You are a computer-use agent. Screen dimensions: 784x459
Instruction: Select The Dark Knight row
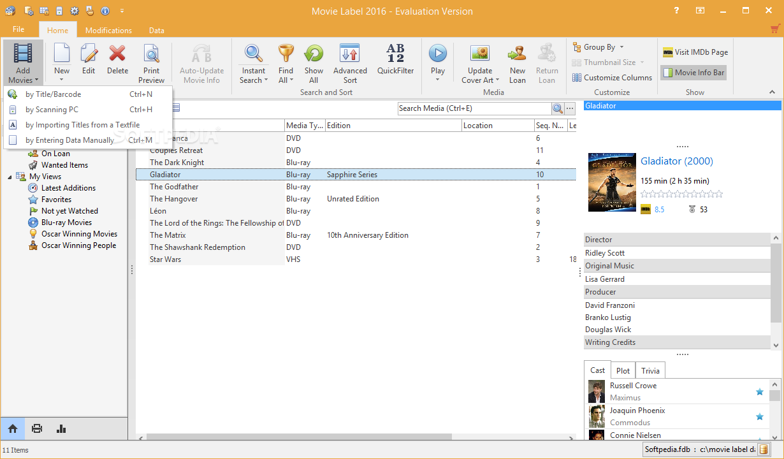coord(356,163)
